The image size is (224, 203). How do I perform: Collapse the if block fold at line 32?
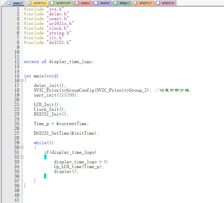22,157
